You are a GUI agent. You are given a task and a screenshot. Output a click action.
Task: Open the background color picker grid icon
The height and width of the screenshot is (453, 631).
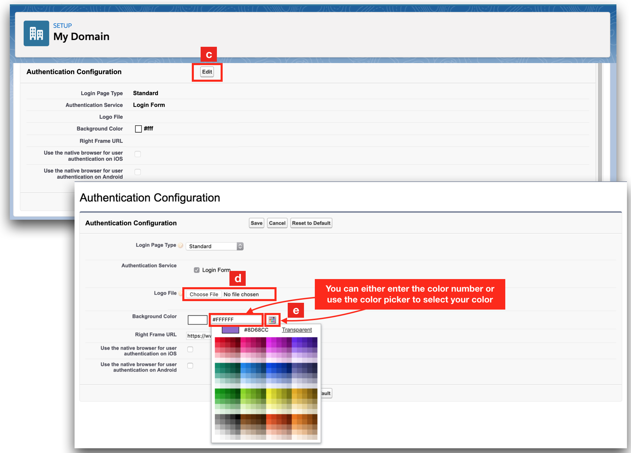click(x=272, y=319)
